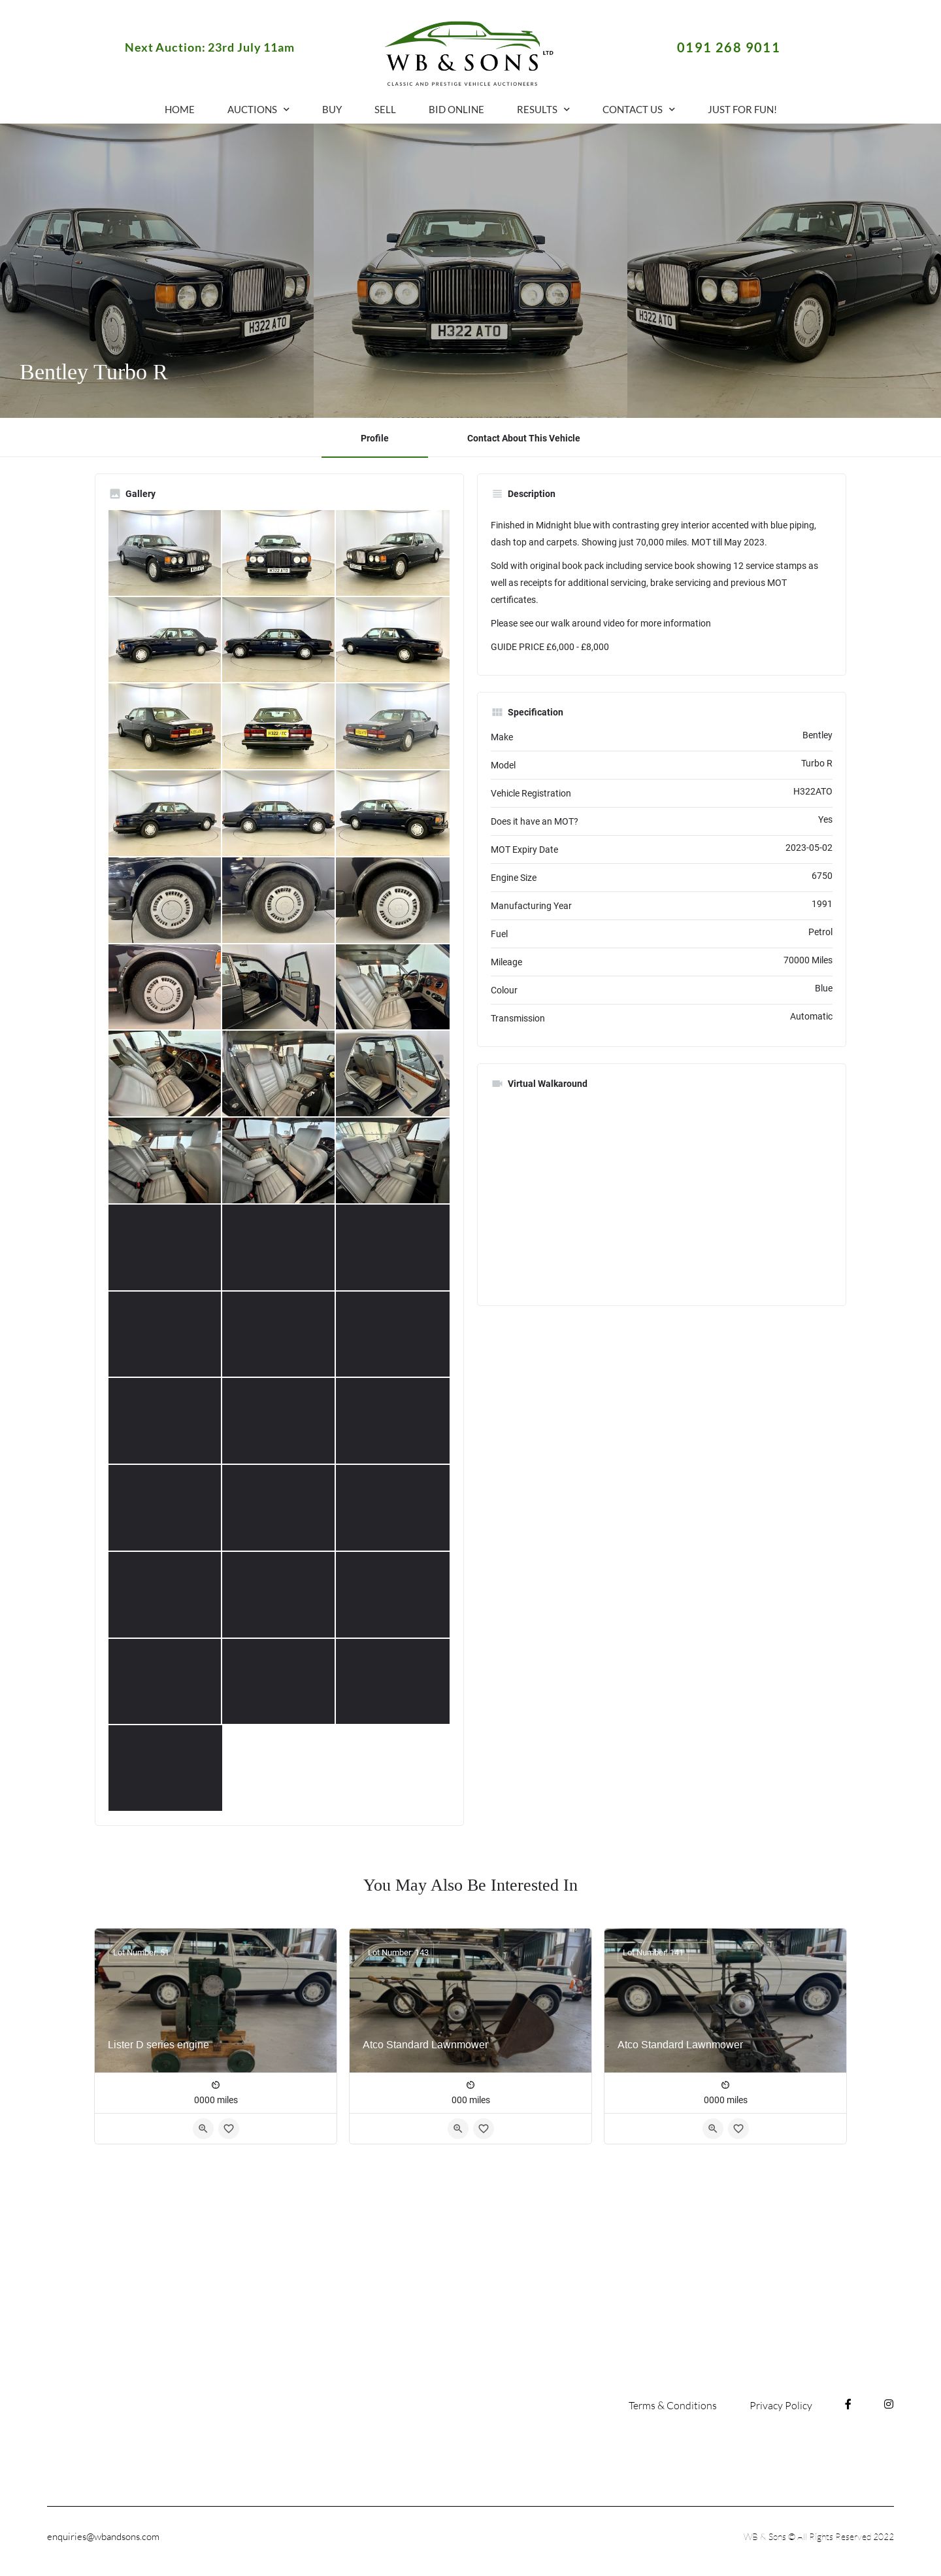This screenshot has height=2576, width=941.
Task: Click the Description panel lines icon
Action: (x=497, y=494)
